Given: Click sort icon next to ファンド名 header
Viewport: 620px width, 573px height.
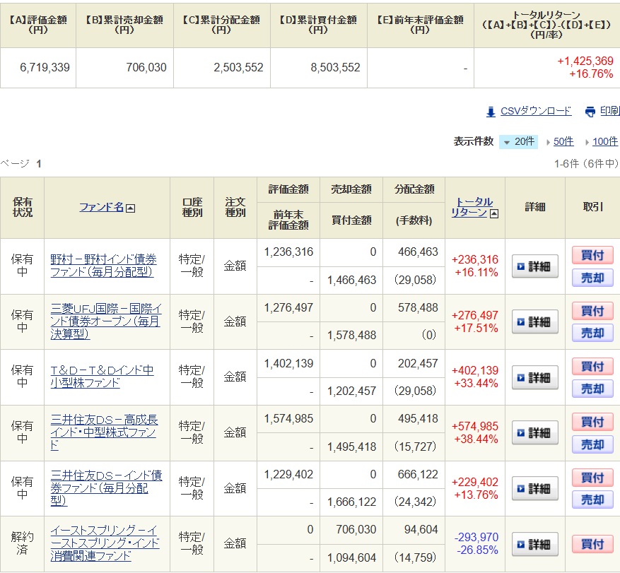Looking at the screenshot, I should click(x=131, y=208).
